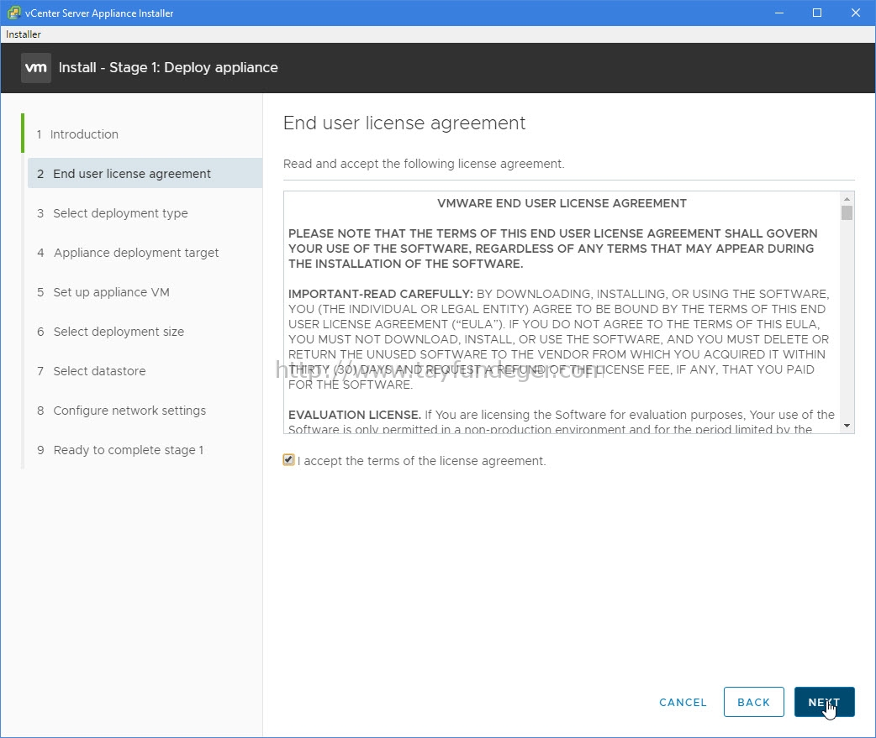Select step 2 End user license agreement
The height and width of the screenshot is (738, 876).
click(145, 174)
